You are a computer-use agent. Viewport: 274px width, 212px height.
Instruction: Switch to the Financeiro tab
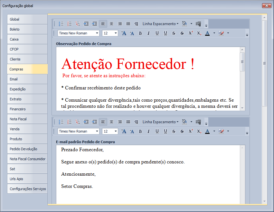(x=27, y=109)
